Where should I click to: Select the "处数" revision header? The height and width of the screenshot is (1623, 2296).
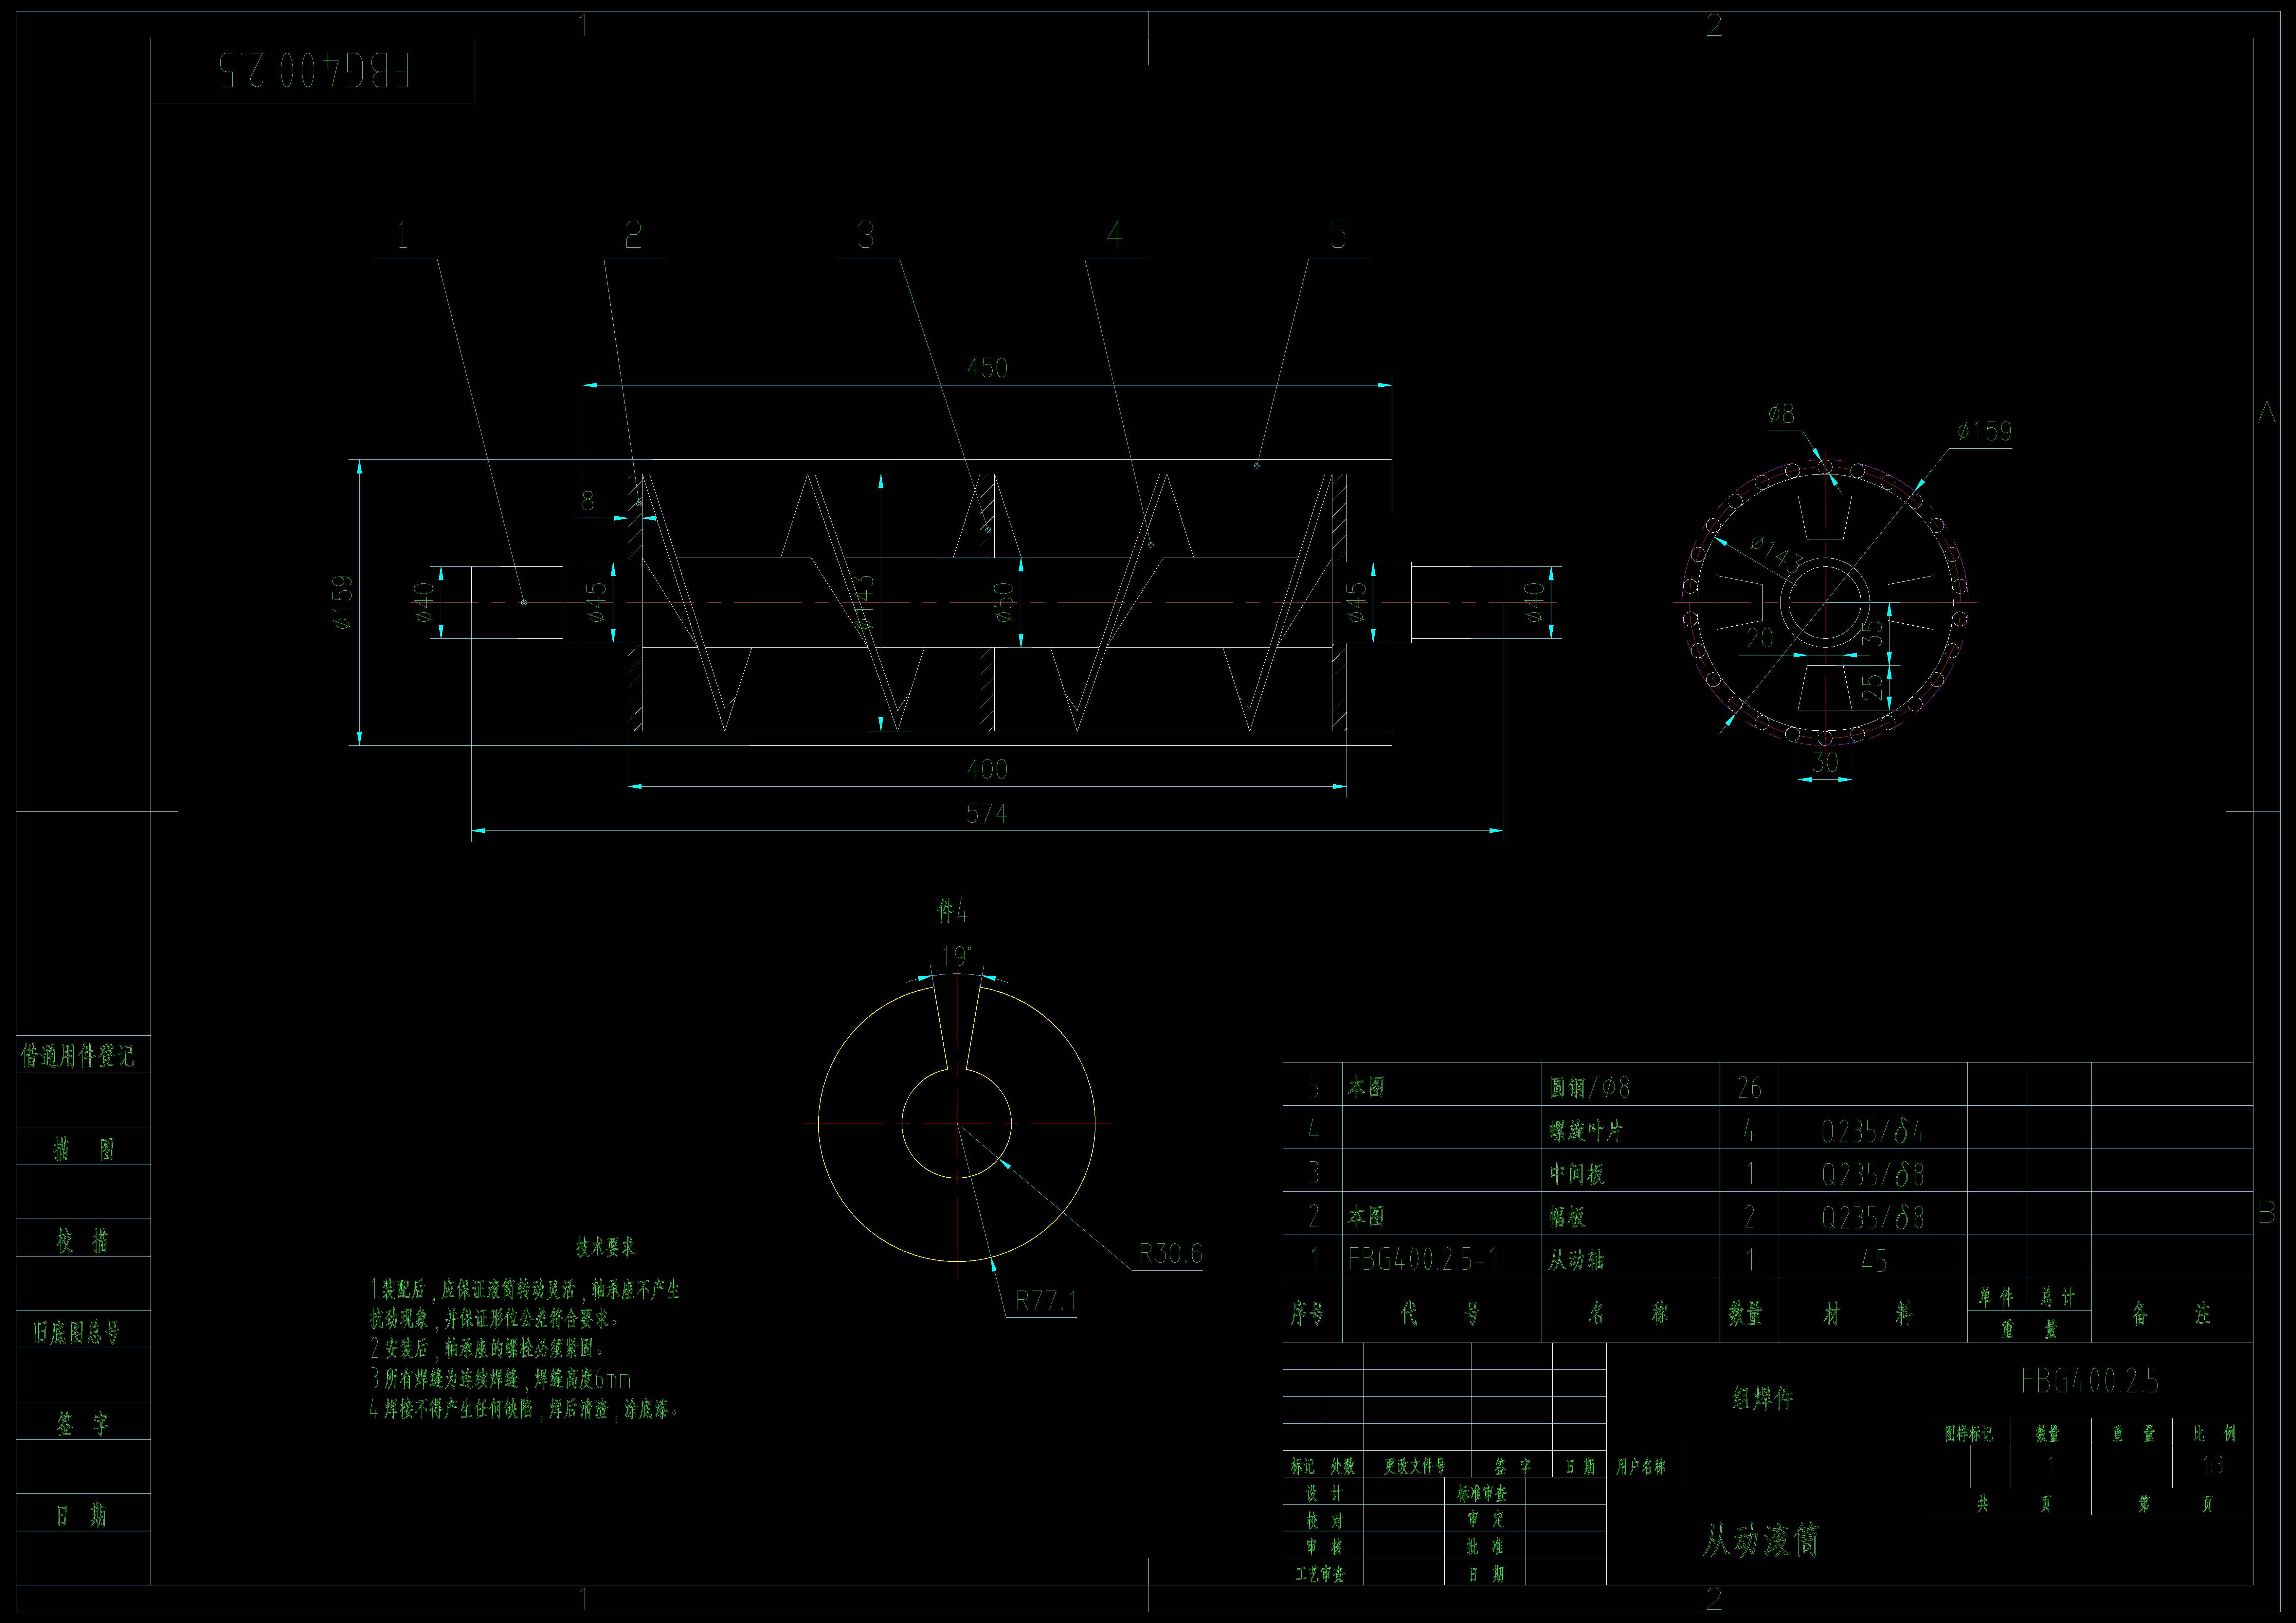1343,1466
